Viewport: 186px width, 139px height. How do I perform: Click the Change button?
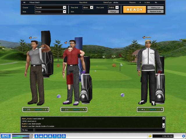(113, 12)
